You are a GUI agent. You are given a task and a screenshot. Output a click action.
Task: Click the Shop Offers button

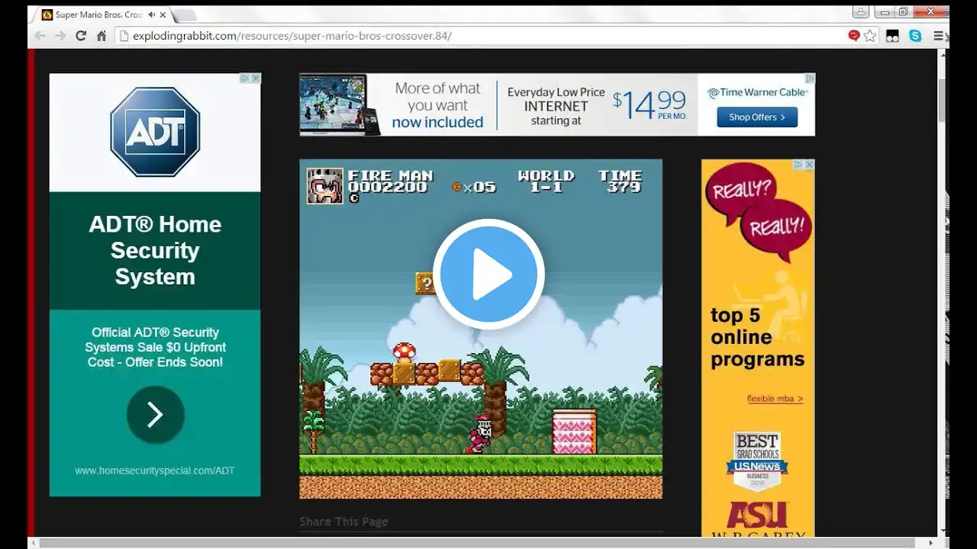coord(757,117)
